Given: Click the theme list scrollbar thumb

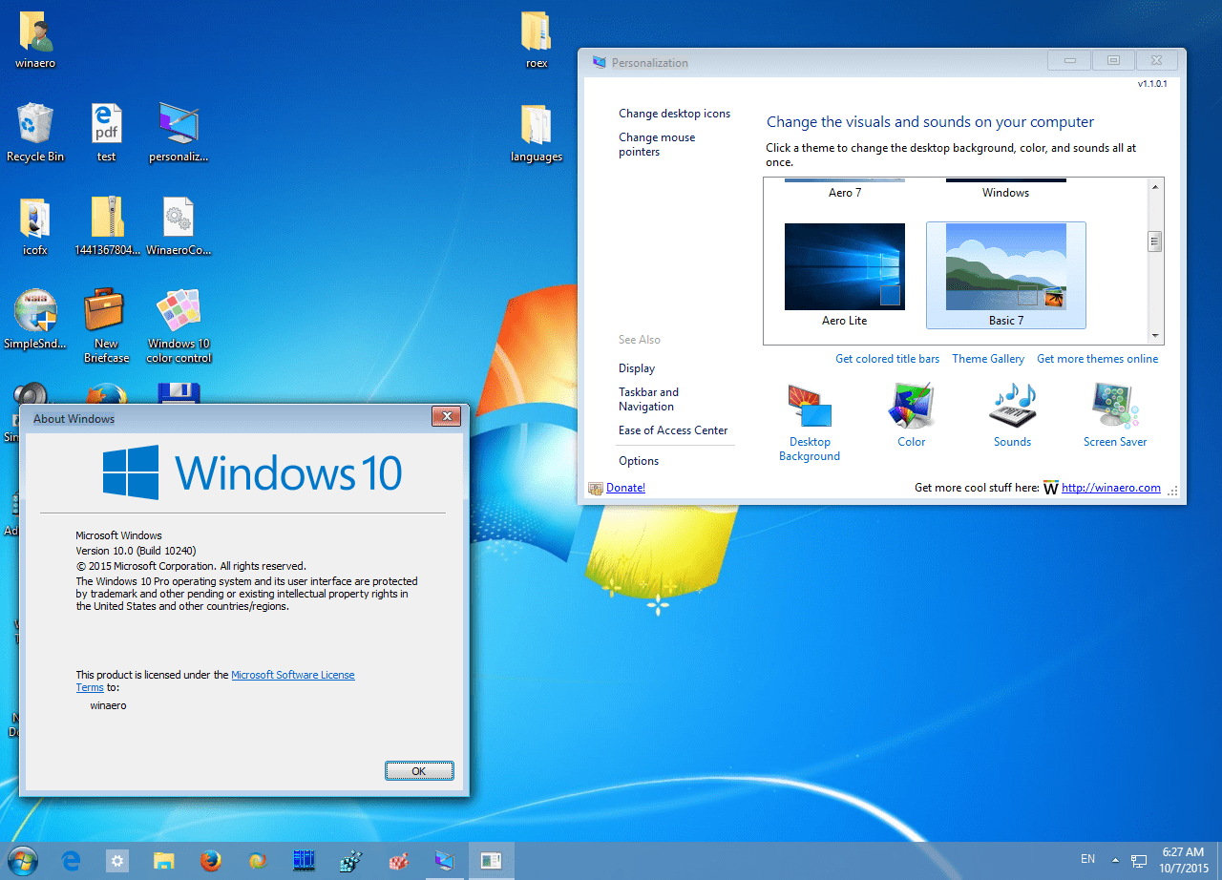Looking at the screenshot, I should pos(1155,241).
